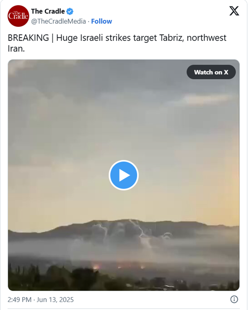Play the embedded video with the blue play button
The width and height of the screenshot is (249, 310).
coord(124,175)
